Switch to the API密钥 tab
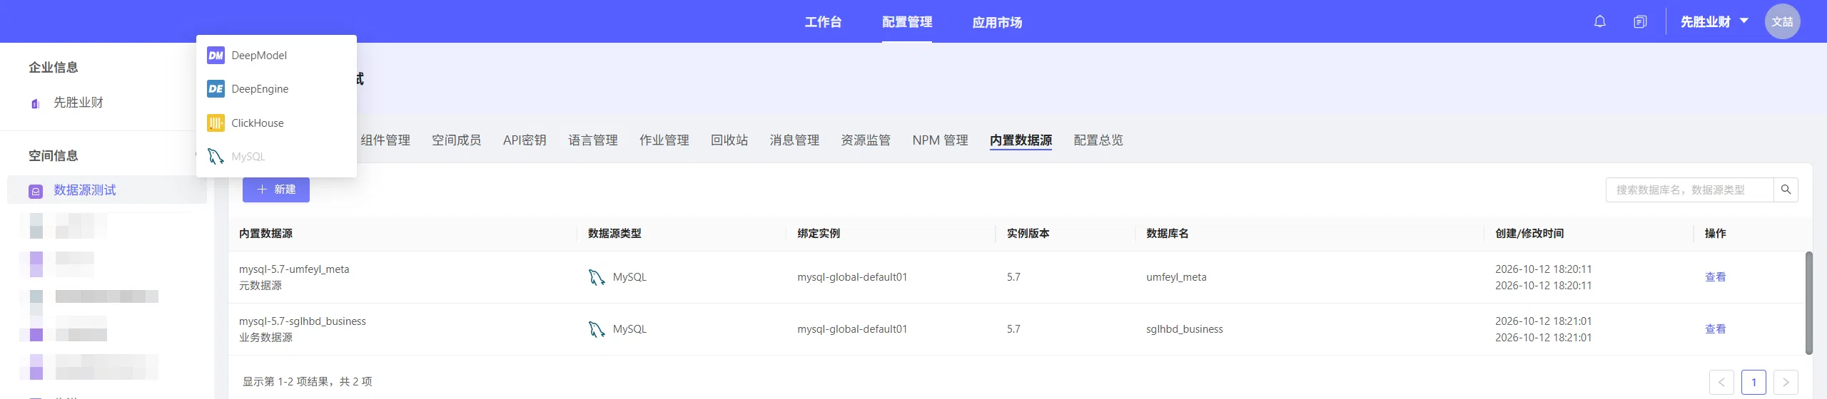The image size is (1827, 399). [525, 140]
